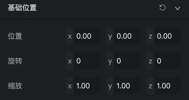Click the x axis label of 位置
This screenshot has width=189, height=100.
pos(70,36)
